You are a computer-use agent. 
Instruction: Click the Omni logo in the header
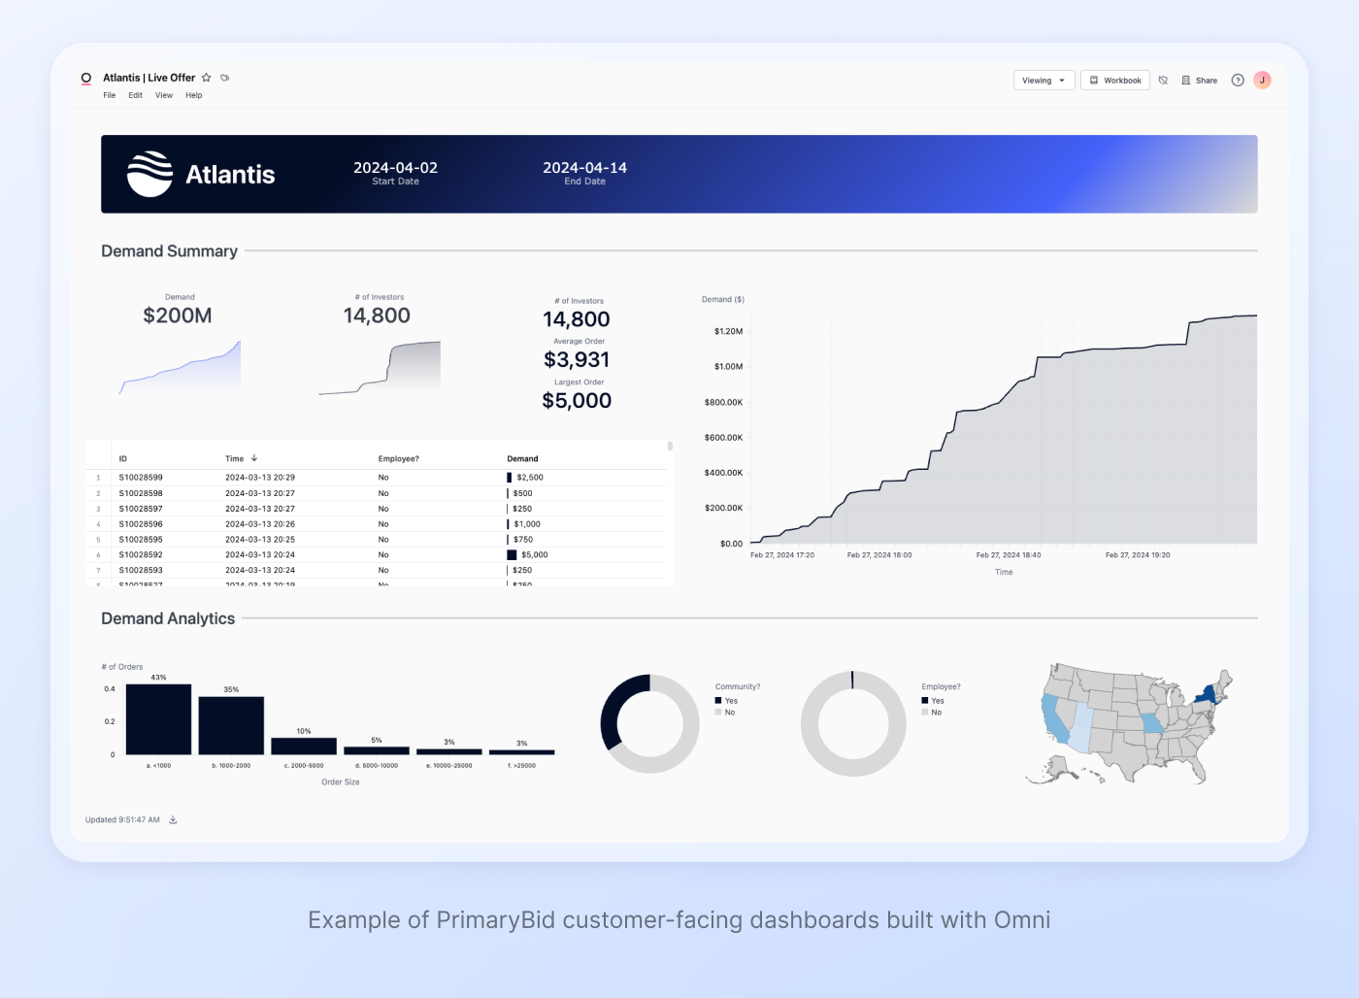point(85,78)
